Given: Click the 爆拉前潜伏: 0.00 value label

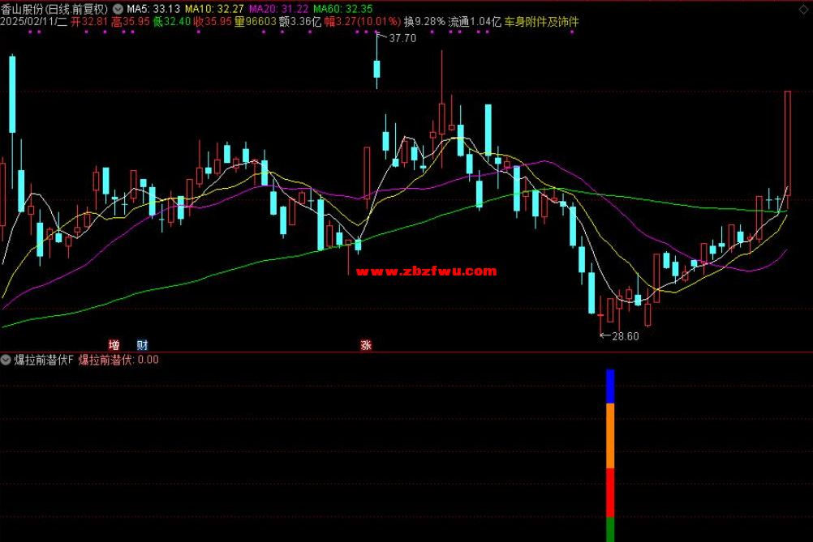Looking at the screenshot, I should [118, 360].
